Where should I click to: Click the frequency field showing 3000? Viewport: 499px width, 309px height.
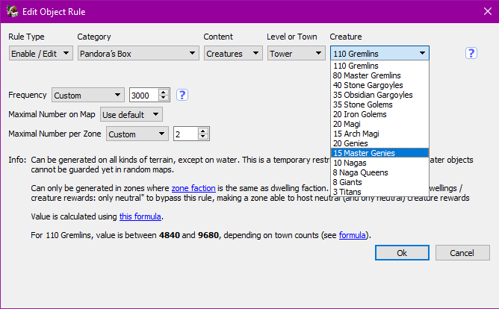coord(144,95)
